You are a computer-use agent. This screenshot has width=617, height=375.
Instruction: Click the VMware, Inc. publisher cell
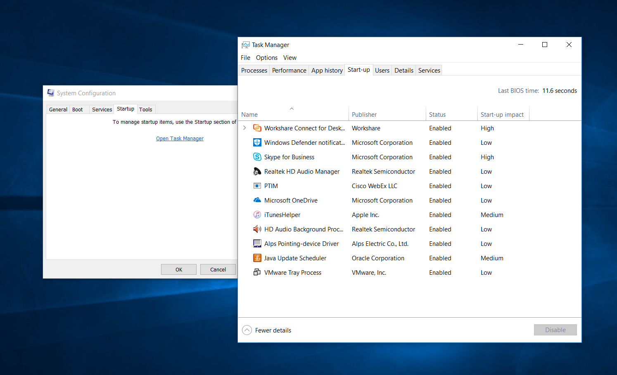click(x=369, y=273)
